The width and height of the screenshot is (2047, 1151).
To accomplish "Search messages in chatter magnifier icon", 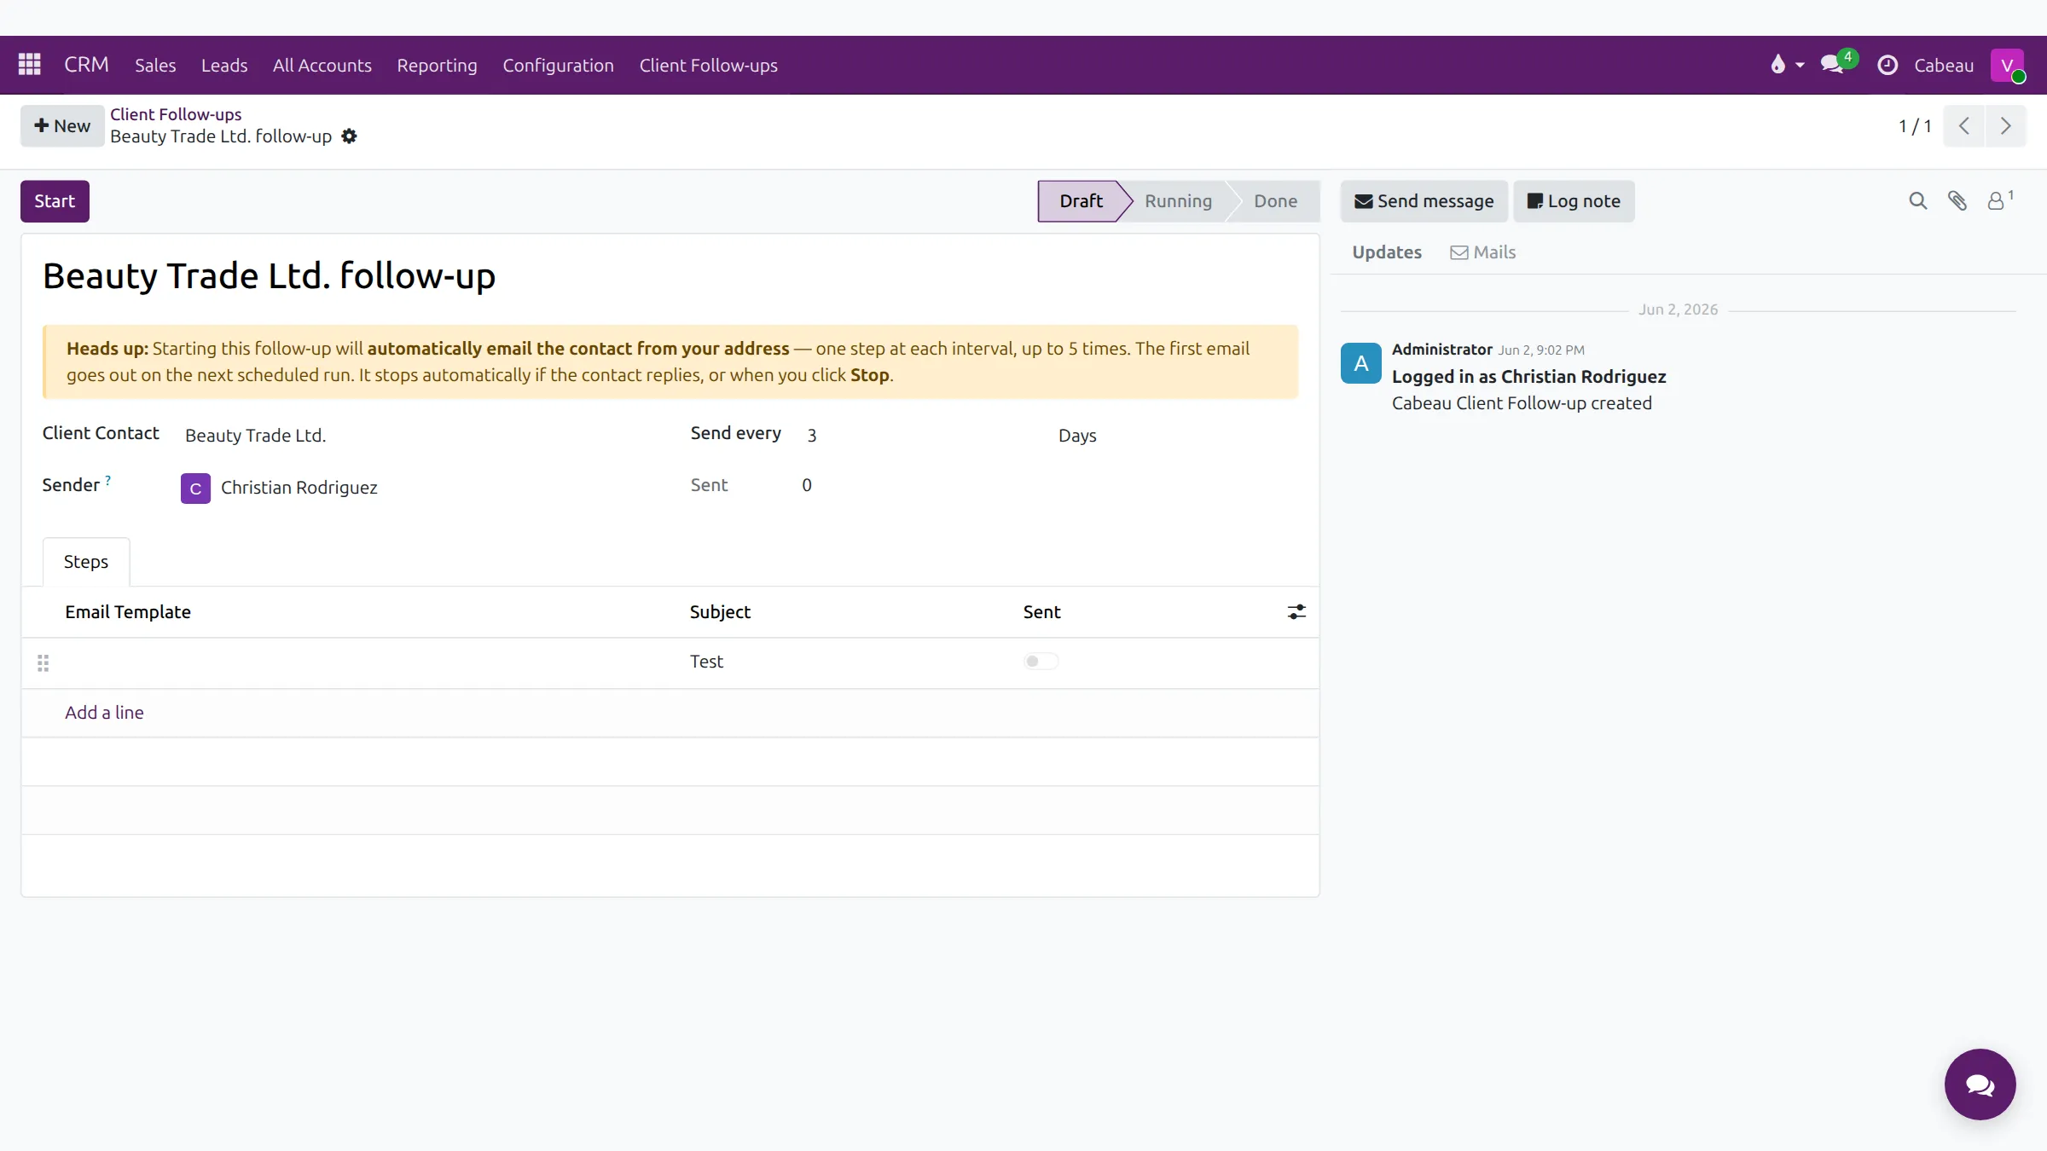I will [1917, 201].
